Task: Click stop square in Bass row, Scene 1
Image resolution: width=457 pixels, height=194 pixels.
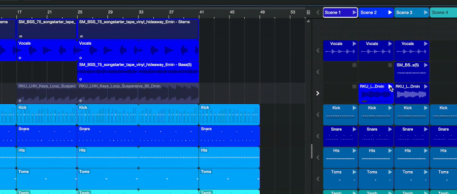Action: point(354,65)
